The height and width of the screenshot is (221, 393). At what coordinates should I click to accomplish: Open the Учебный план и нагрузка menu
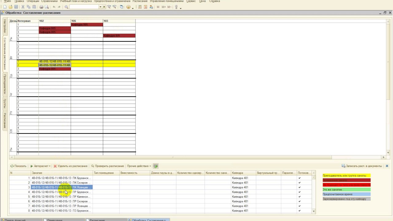[76, 1]
